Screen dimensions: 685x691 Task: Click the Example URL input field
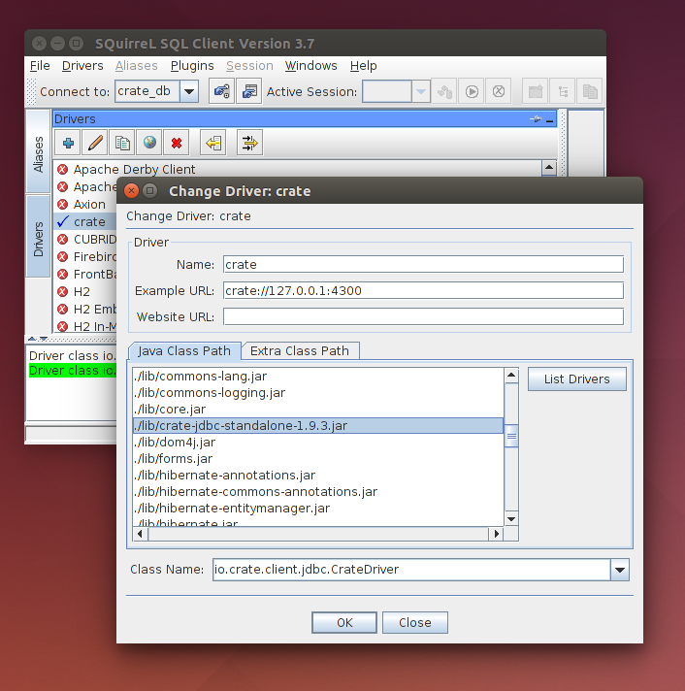(423, 291)
